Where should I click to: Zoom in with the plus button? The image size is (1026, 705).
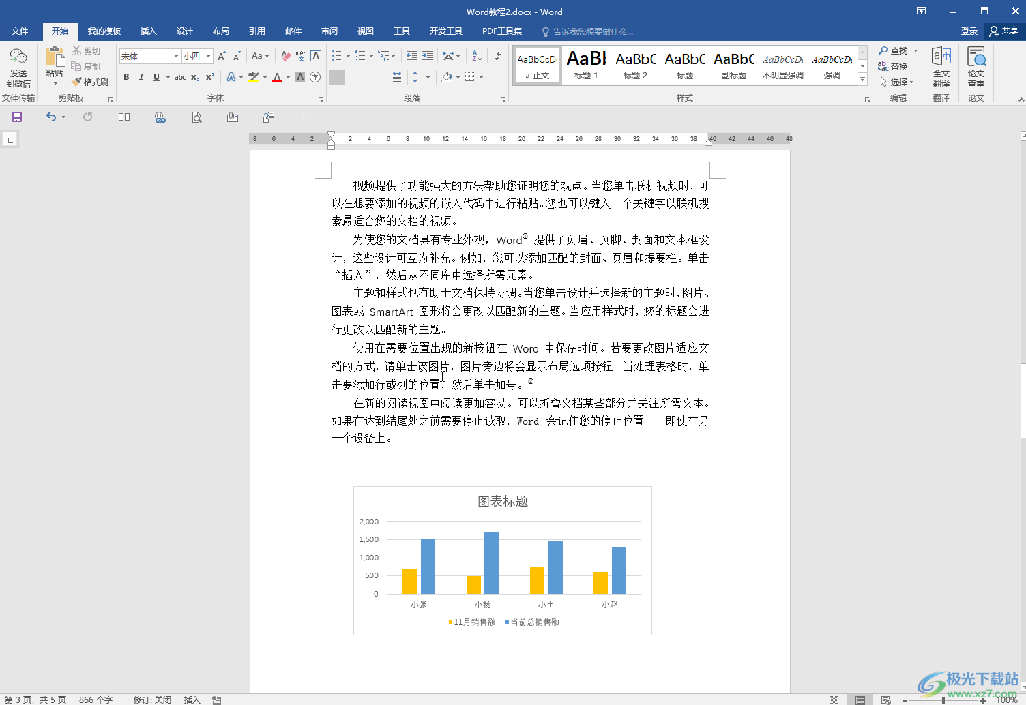click(983, 700)
